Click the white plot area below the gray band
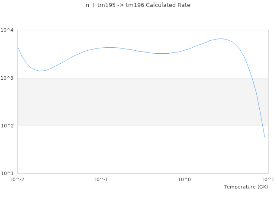Image resolution: width=277 pixels, height=208 pixels. pos(130,149)
